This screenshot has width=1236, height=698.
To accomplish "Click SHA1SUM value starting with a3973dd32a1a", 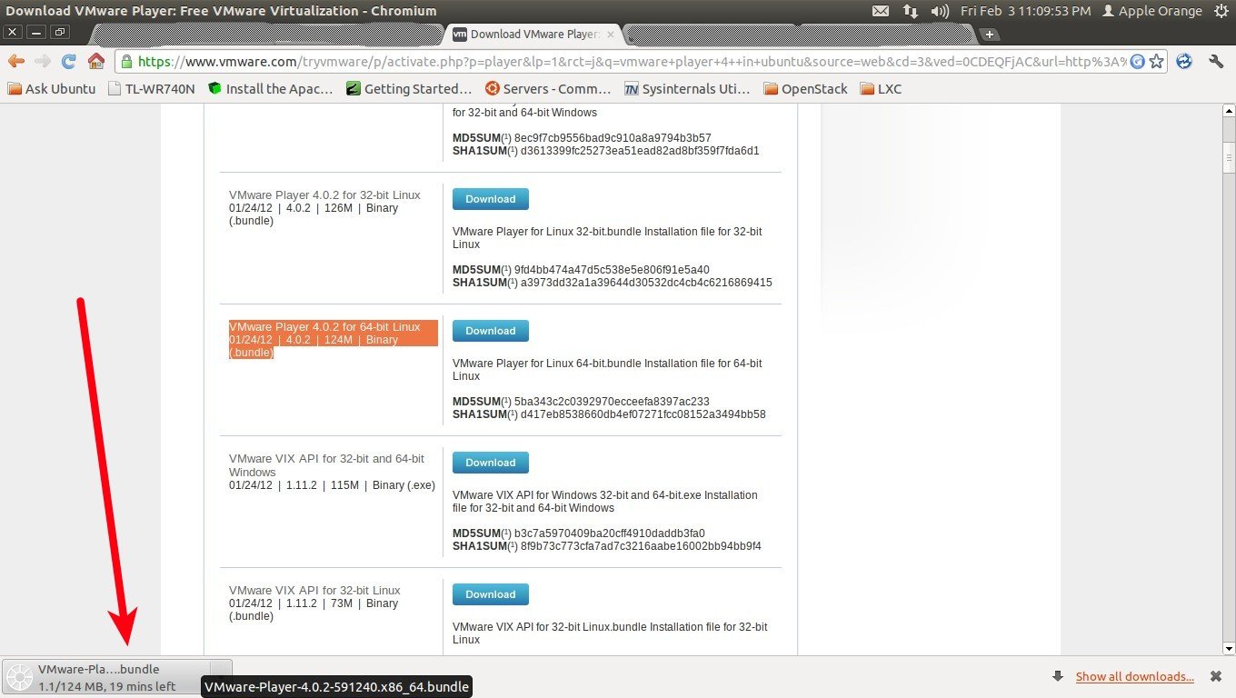I will 646,283.
